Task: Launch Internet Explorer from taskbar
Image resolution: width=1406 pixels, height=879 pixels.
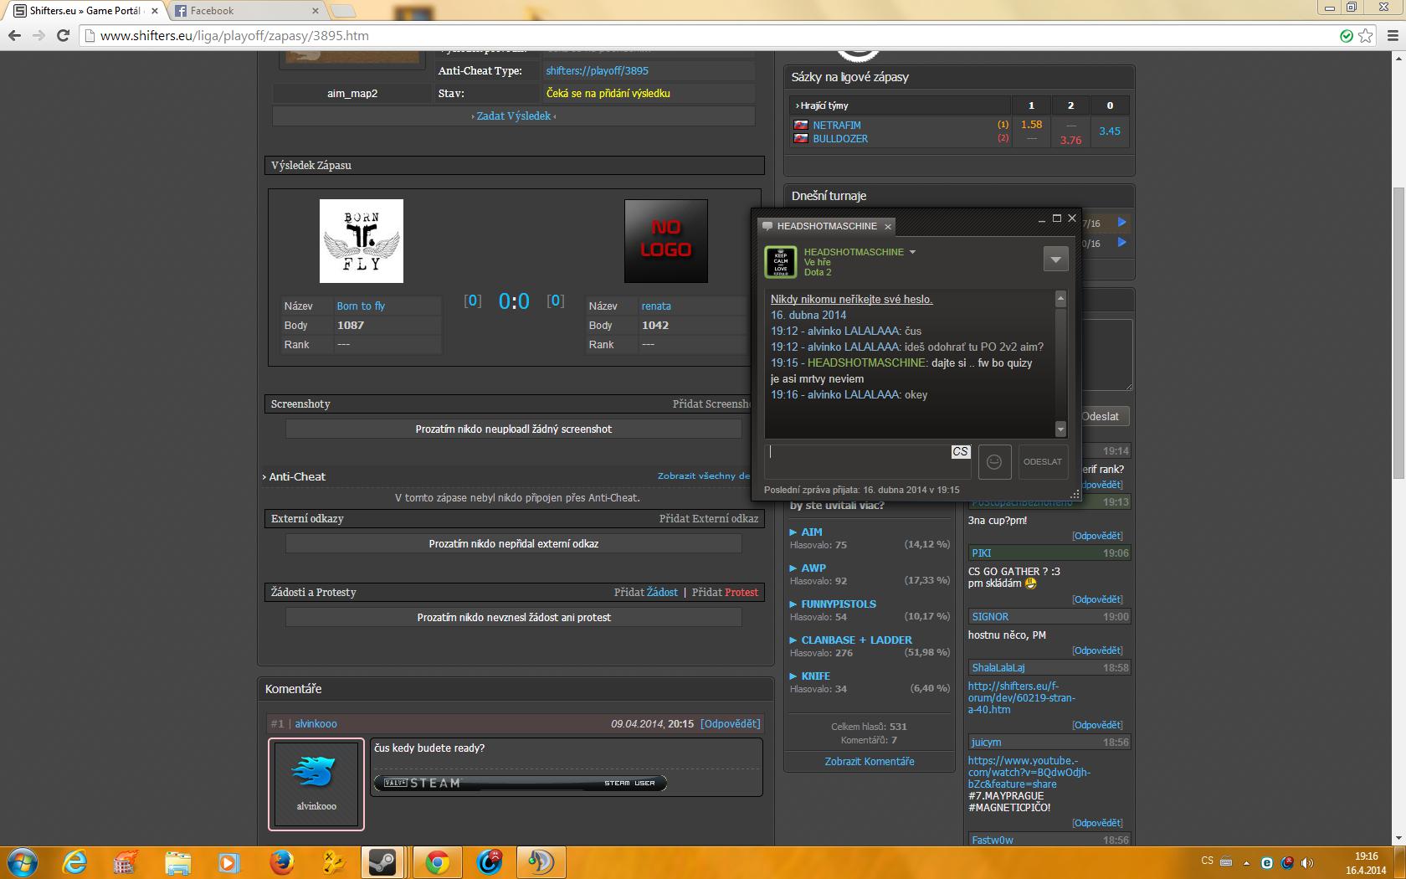Action: click(x=74, y=861)
